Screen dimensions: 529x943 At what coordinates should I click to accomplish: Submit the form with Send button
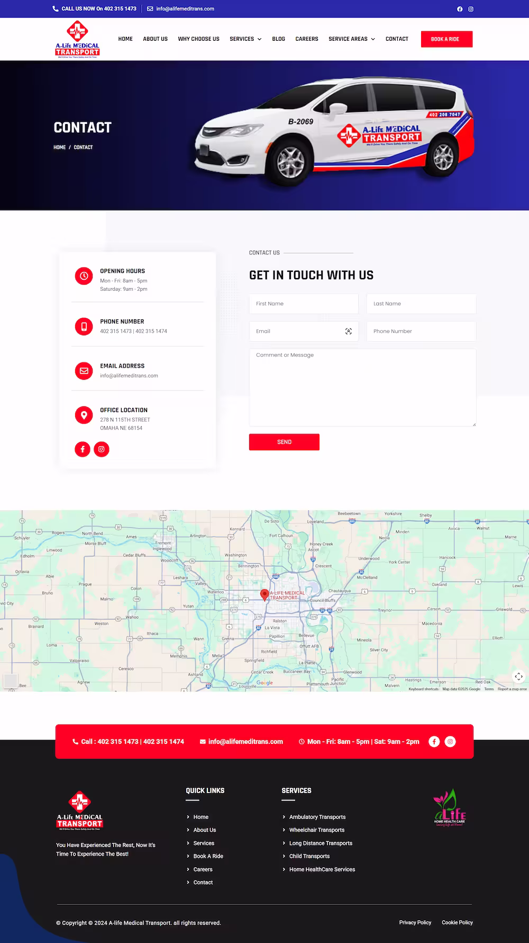[284, 442]
